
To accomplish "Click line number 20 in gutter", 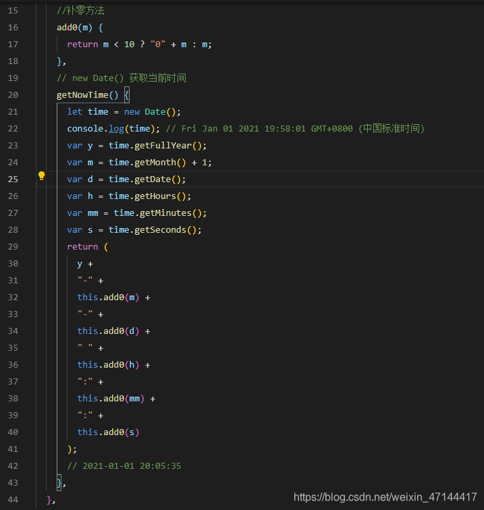I will click(x=13, y=95).
